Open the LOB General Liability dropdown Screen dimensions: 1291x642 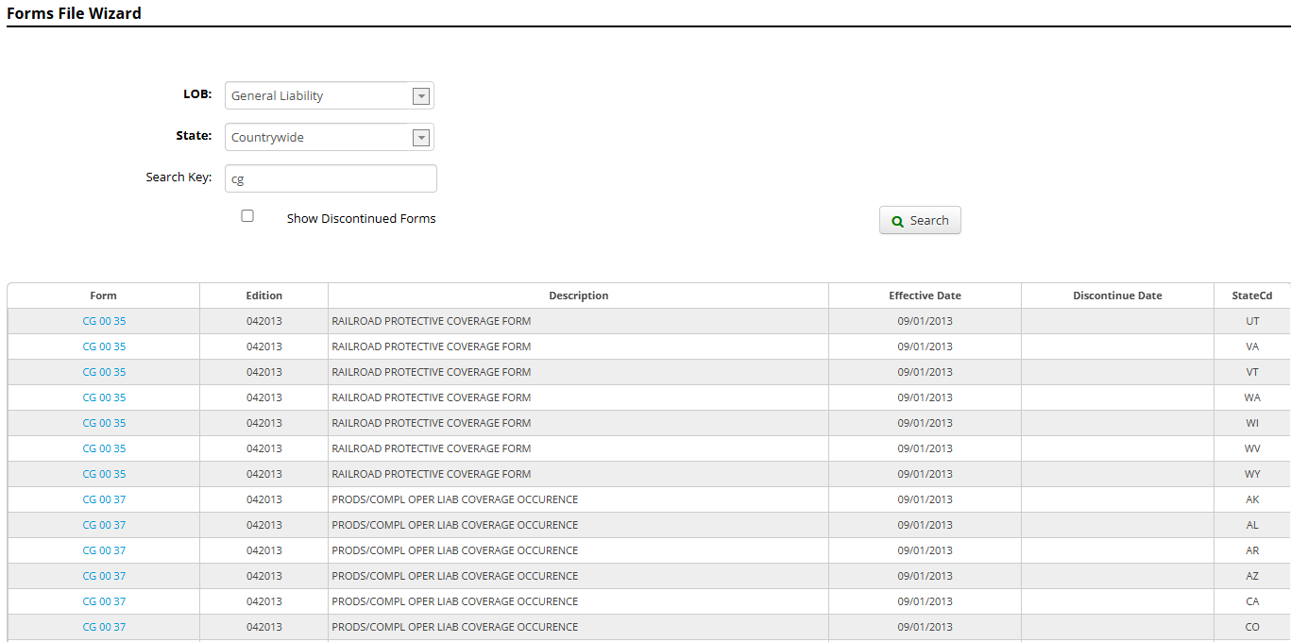(x=421, y=96)
